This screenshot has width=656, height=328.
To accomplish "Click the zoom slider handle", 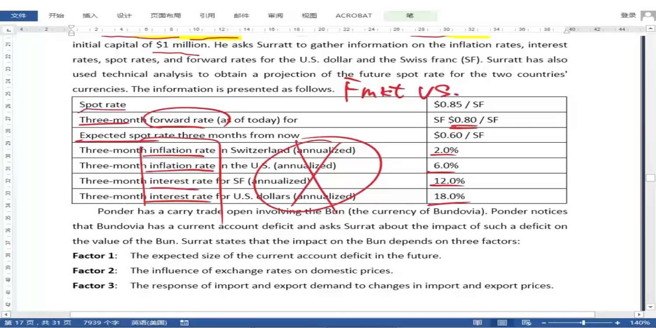I will pyautogui.click(x=583, y=323).
